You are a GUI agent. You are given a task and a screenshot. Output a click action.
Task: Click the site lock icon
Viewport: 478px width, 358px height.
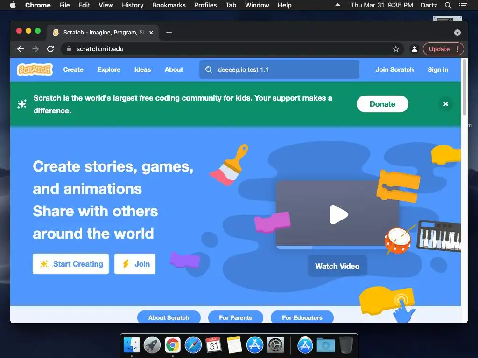click(x=69, y=49)
